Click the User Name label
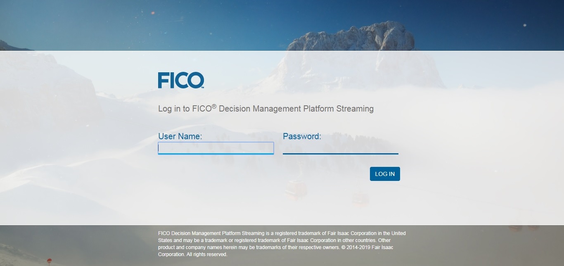564x266 pixels. pyautogui.click(x=179, y=136)
